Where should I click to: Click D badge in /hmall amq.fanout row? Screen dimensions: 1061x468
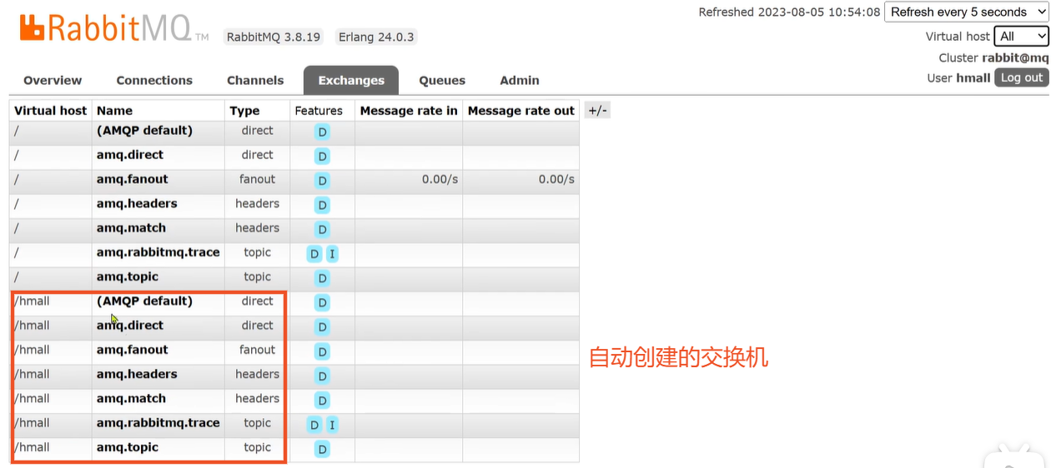[x=322, y=351]
